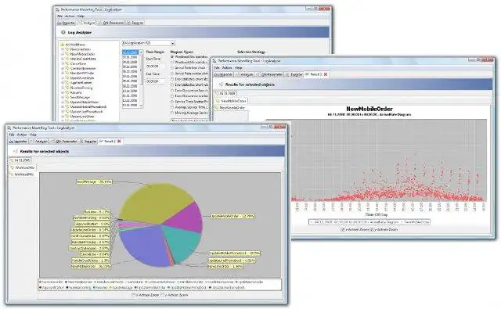Screen dimensions: 501x309
Task: Click the Log Analyzer window title bar app icon
Action: (x=57, y=9)
